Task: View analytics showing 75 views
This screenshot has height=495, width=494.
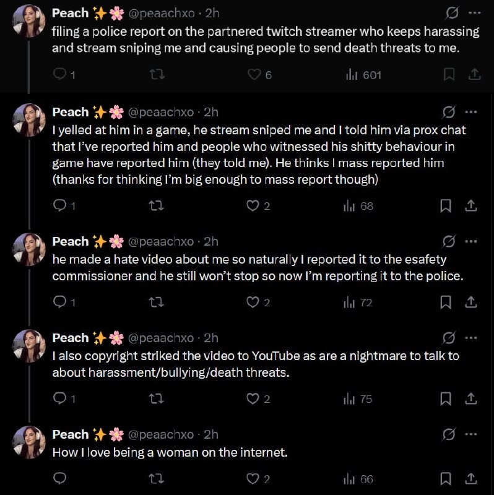Action: (x=358, y=398)
